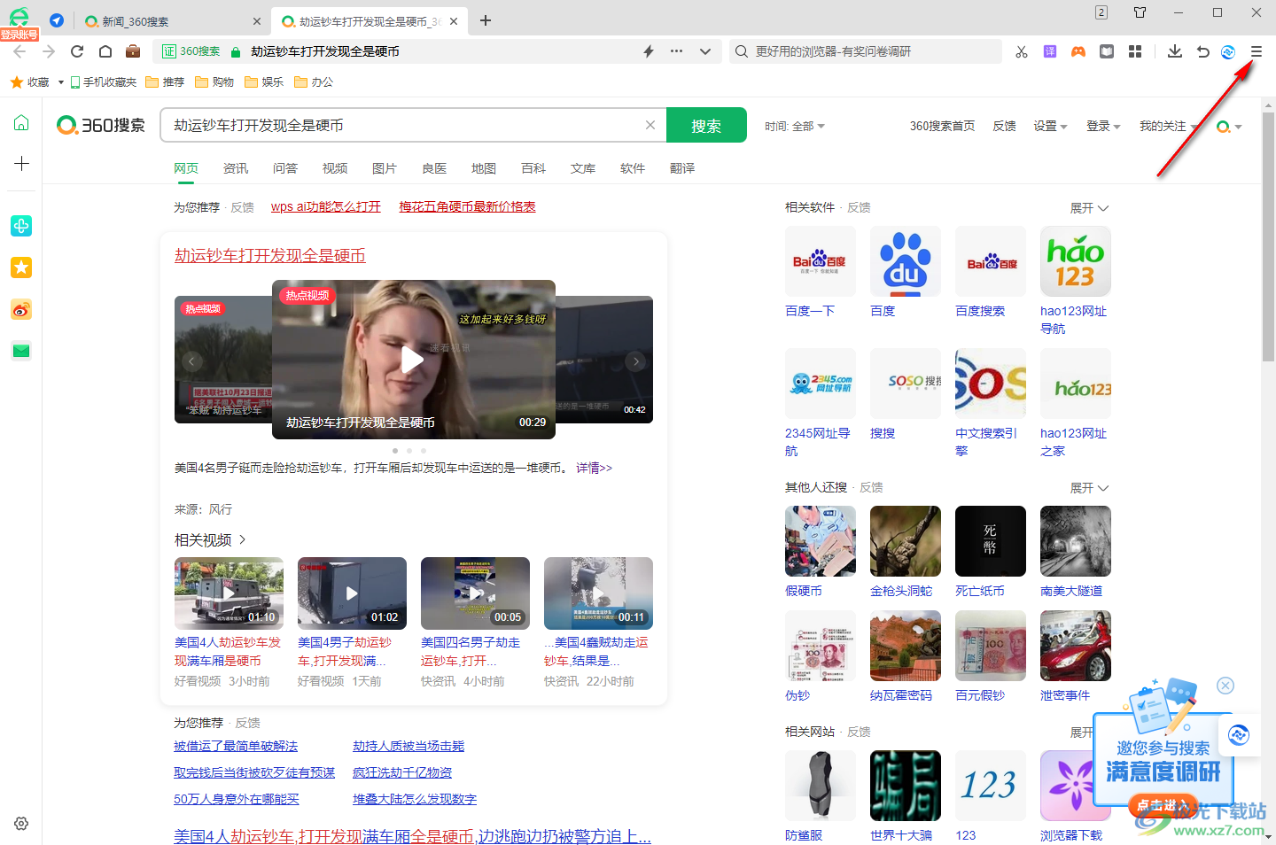Open the 360搜索首页 link

[x=942, y=127]
